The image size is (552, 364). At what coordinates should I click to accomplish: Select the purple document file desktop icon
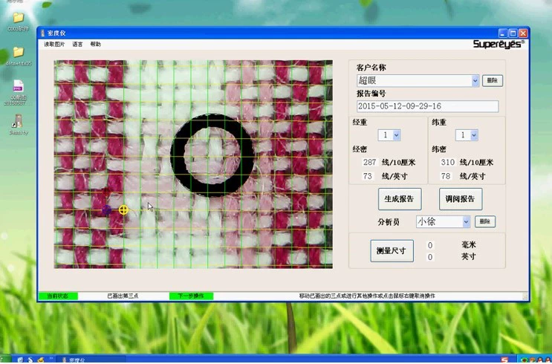[18, 93]
